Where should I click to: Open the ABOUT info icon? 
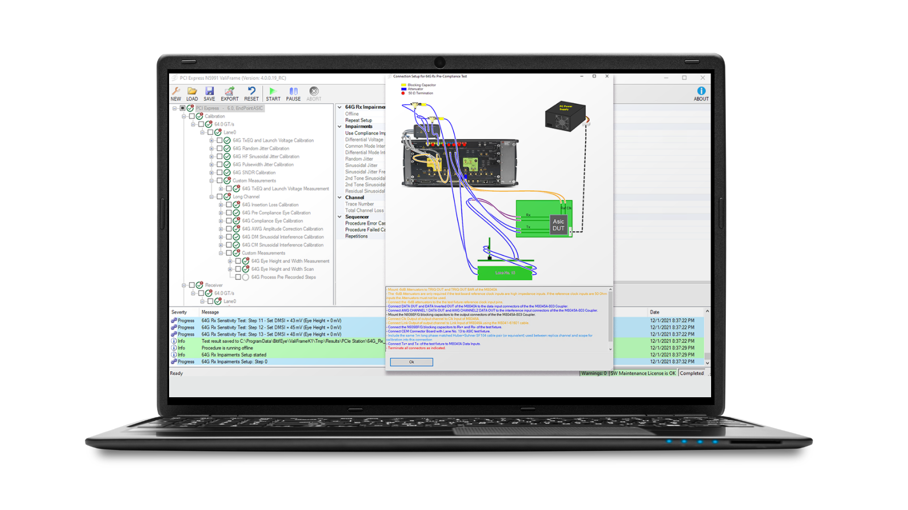point(701,93)
